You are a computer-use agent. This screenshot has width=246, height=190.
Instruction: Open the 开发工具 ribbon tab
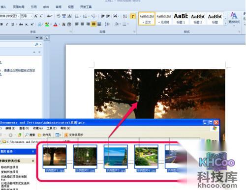(86, 7)
